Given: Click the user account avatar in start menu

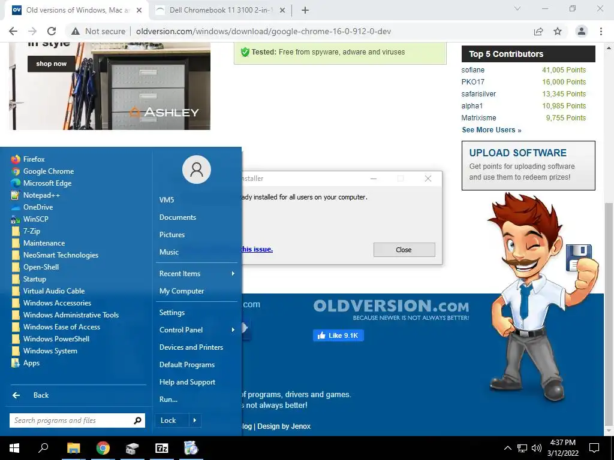Looking at the screenshot, I should pos(197,170).
